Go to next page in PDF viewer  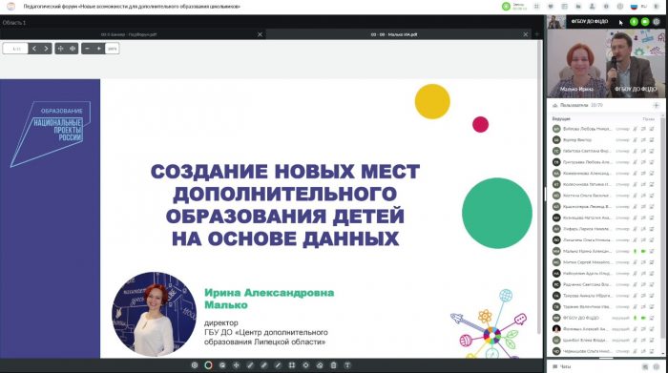pos(46,49)
